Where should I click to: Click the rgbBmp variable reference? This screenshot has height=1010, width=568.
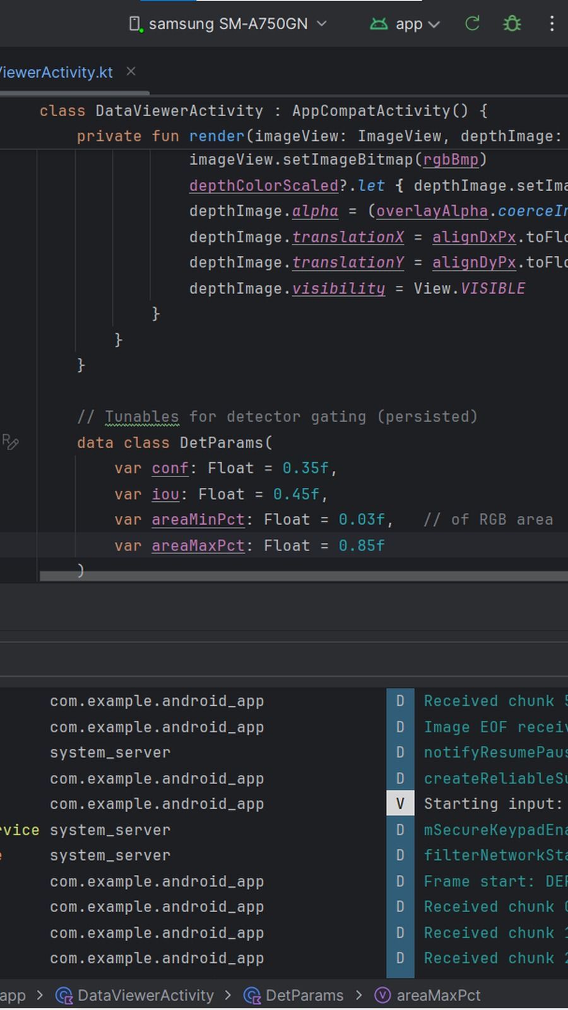[x=451, y=160]
